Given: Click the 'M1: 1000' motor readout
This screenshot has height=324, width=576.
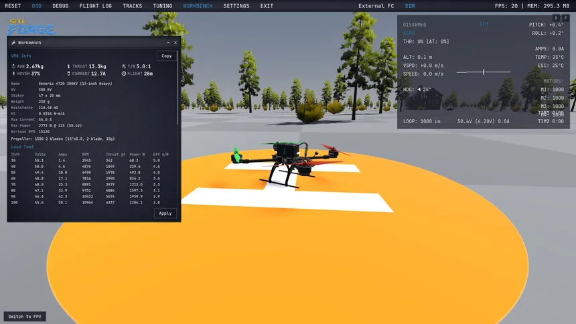Looking at the screenshot, I should pyautogui.click(x=552, y=89).
